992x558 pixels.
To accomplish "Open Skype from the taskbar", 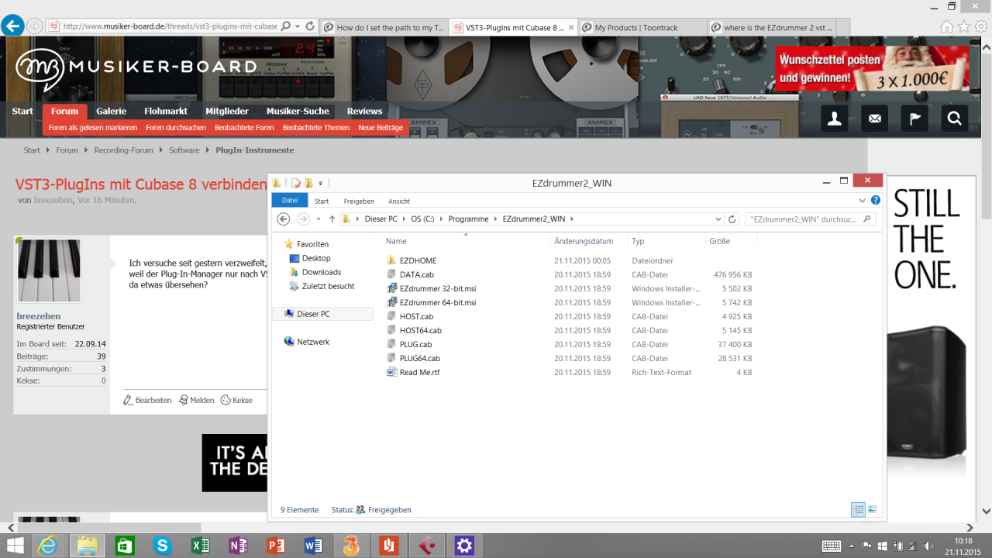I will click(x=162, y=546).
